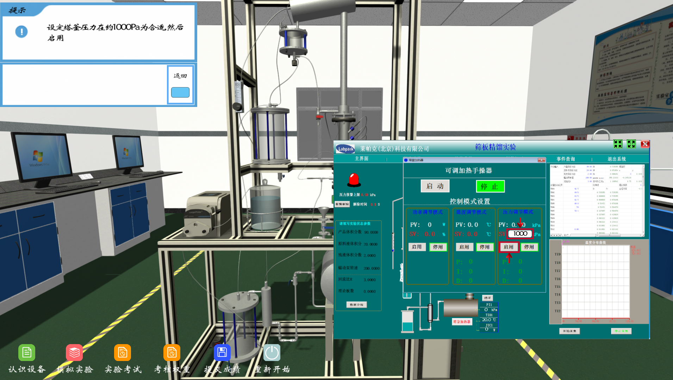Select 退出系统 menu item
Screen dimensions: 673x380
[x=616, y=159]
